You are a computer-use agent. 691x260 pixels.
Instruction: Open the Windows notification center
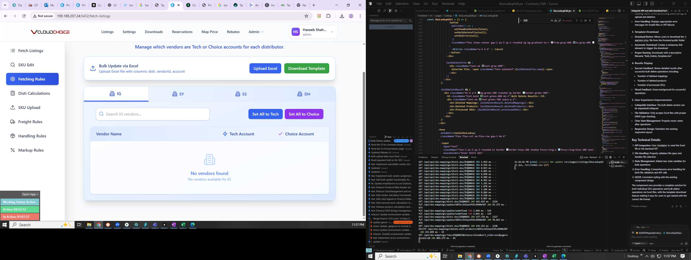tap(683, 256)
